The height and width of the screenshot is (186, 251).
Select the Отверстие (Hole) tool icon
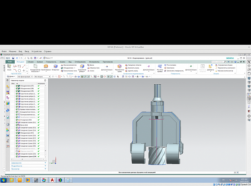point(56,66)
